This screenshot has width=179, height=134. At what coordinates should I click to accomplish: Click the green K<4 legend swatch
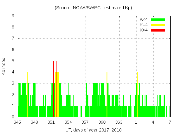point(158,20)
